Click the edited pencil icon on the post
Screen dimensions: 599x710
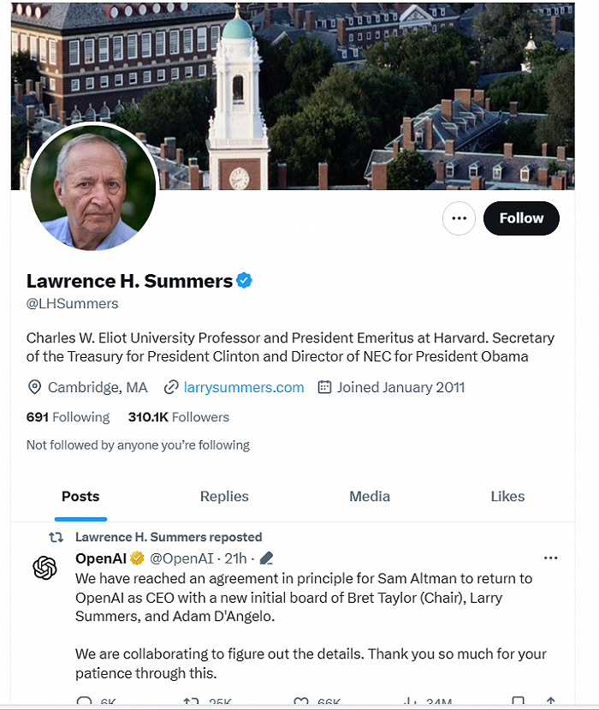pos(266,558)
